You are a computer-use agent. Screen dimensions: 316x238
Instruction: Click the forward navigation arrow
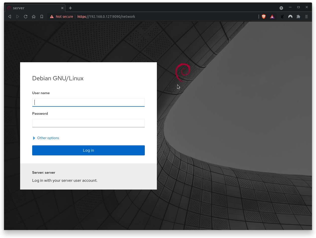pos(18,17)
